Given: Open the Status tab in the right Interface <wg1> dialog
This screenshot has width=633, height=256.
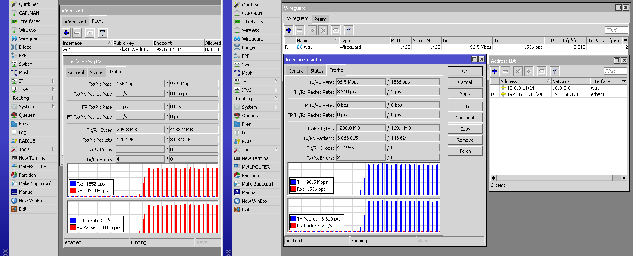Looking at the screenshot, I should [316, 71].
